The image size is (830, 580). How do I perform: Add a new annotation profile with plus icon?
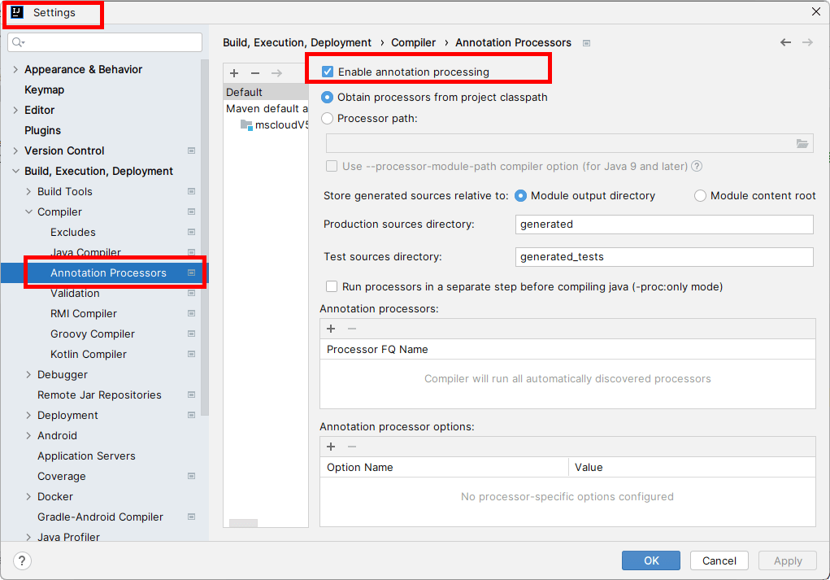(234, 73)
